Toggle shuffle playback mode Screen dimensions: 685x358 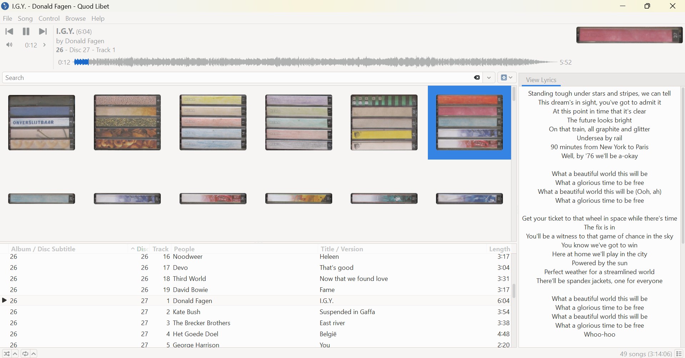(x=6, y=354)
